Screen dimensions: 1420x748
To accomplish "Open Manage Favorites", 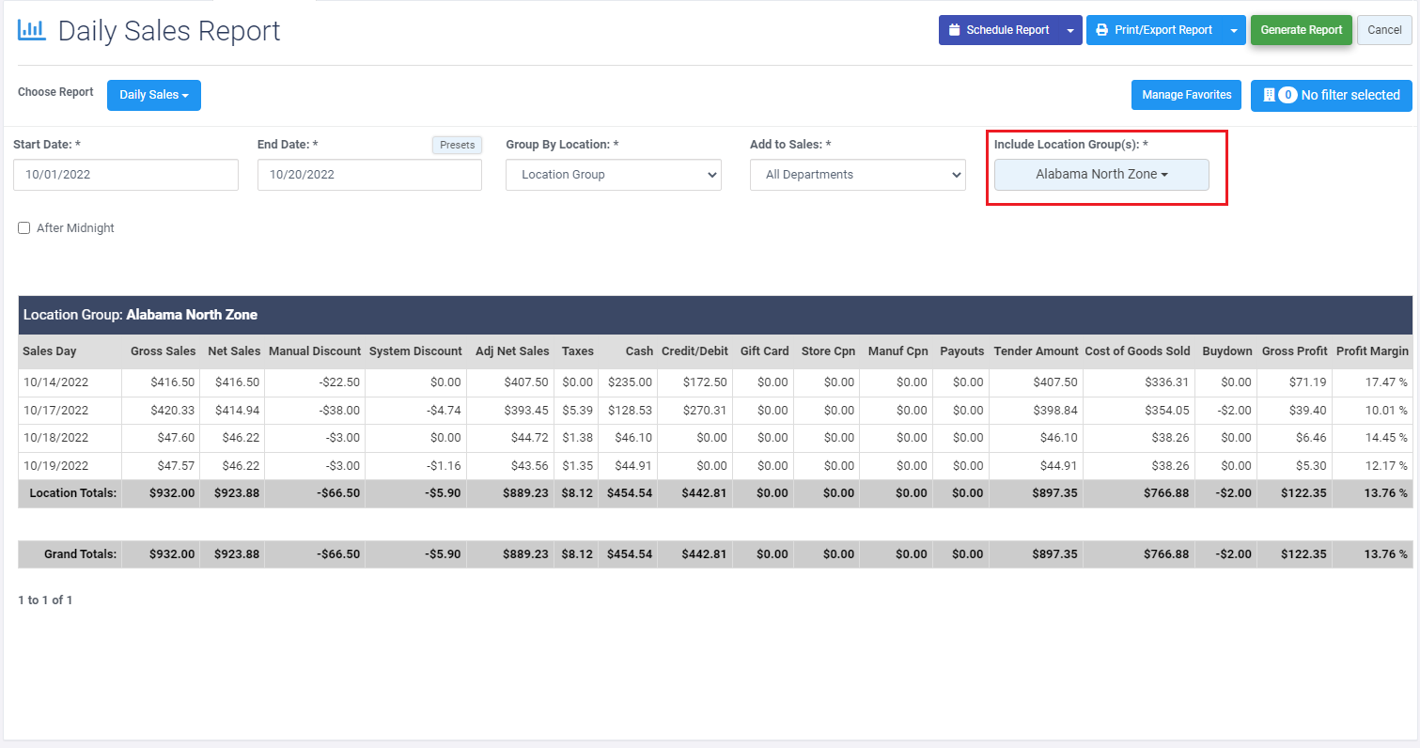I will tap(1186, 95).
